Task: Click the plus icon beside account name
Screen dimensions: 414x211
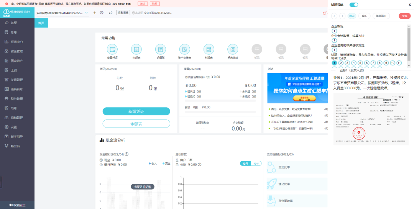Action: pos(95,13)
